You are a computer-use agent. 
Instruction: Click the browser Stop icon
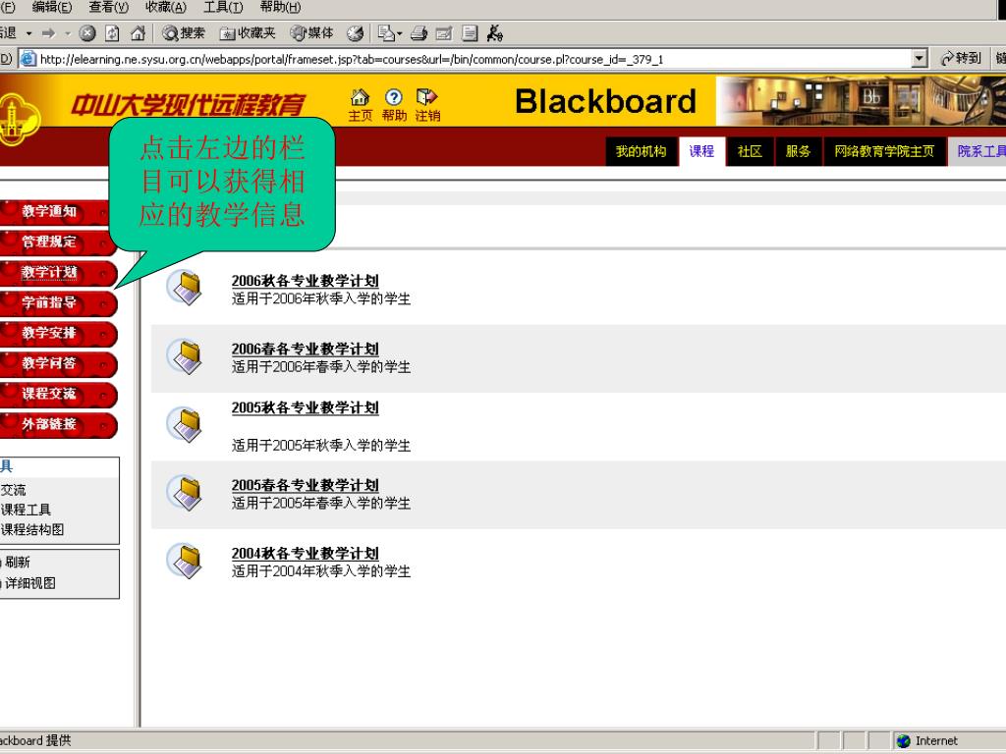coord(87,32)
